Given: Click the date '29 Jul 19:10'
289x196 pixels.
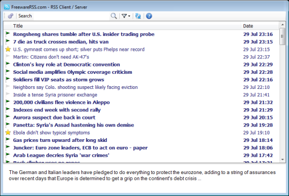Looking at the screenshot, I should (256, 133).
